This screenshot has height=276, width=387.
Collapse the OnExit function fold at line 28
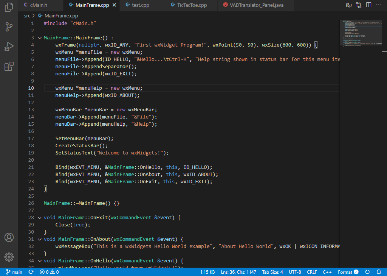click(x=39, y=218)
